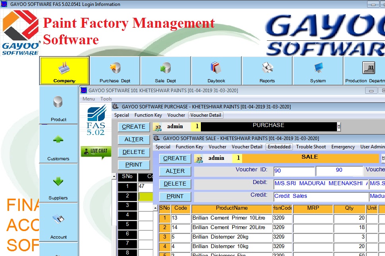
Task: Open Tools menu in Kheteshwar Paints window
Action: click(x=106, y=99)
